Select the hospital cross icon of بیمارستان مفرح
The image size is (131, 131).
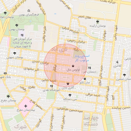[26, 106]
